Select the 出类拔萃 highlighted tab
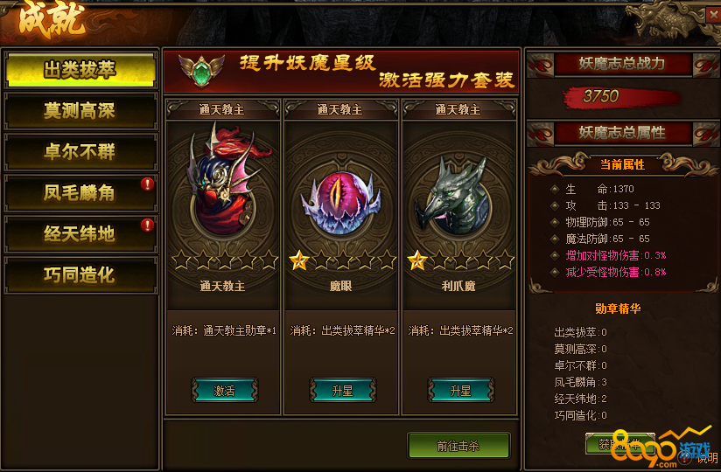721x472 pixels. tap(80, 70)
